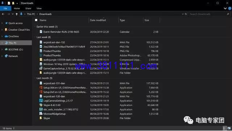Image resolution: width=232 pixels, height=131 pixels.
Task: Select This PC in the navigation pane
Action: coord(13,43)
